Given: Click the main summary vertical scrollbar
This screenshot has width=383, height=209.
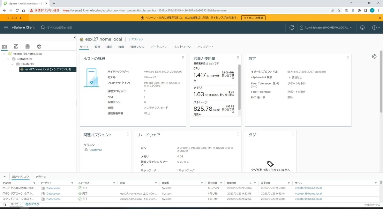Looking at the screenshot, I should pyautogui.click(x=381, y=81).
